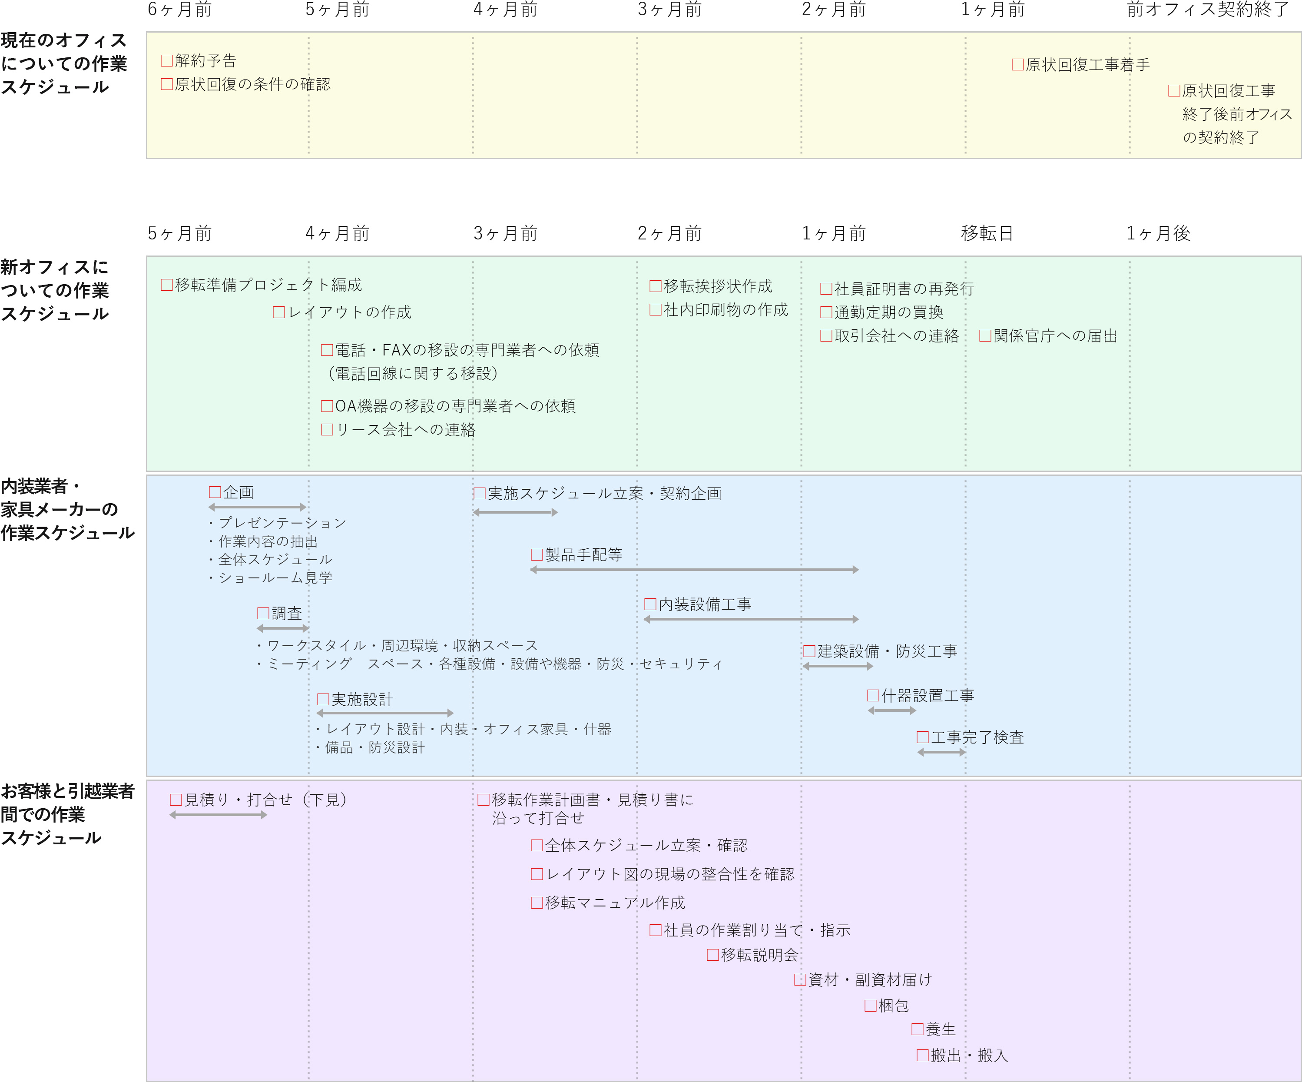Check the OA機器の移設の専門業者への依頼 checkbox

pos(328,406)
